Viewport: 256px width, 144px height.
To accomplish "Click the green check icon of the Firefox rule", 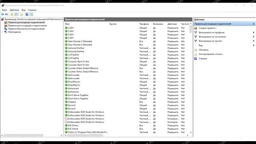I will click(66, 132).
